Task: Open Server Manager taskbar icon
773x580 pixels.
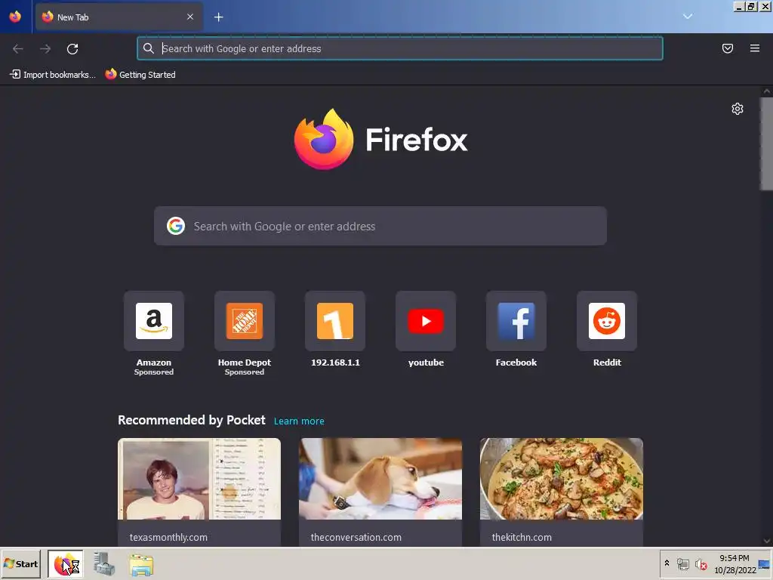Action: click(104, 564)
